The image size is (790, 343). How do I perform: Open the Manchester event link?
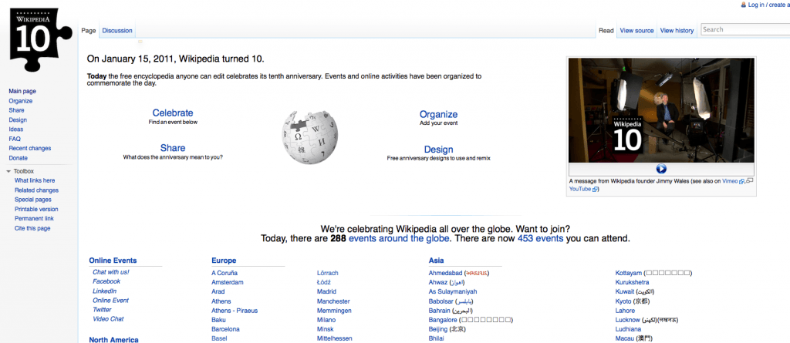[x=333, y=301]
